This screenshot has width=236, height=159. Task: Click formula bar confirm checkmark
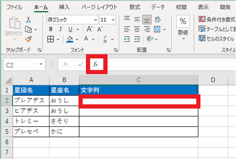pos(81,64)
